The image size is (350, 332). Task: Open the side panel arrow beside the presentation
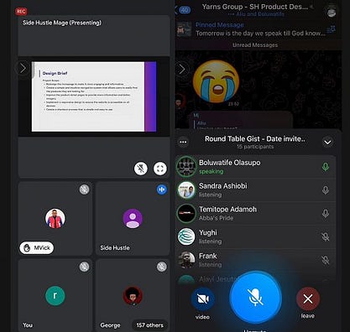click(23, 68)
